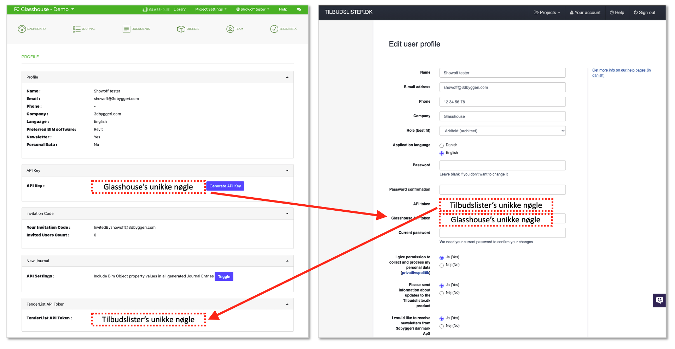Viewport: 675px width, 349px height.
Task: Click the Current password input field
Action: 502,233
